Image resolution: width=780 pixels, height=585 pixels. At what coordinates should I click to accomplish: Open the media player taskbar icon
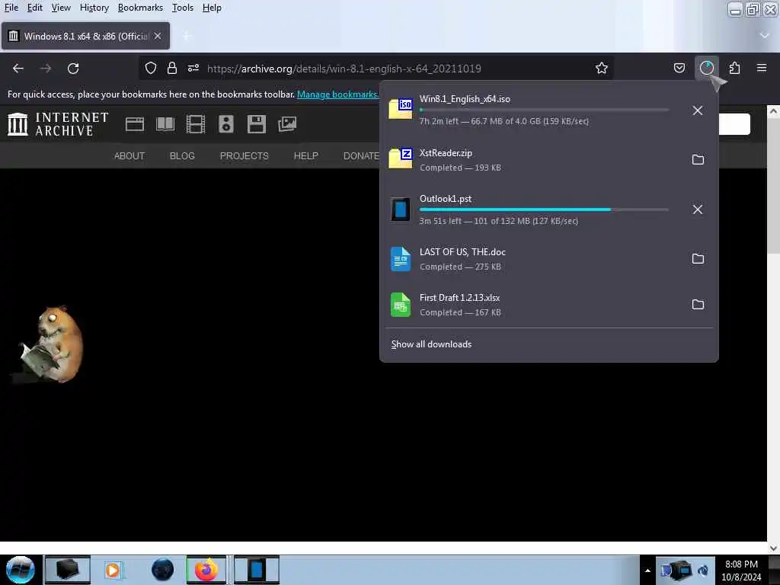pos(113,570)
